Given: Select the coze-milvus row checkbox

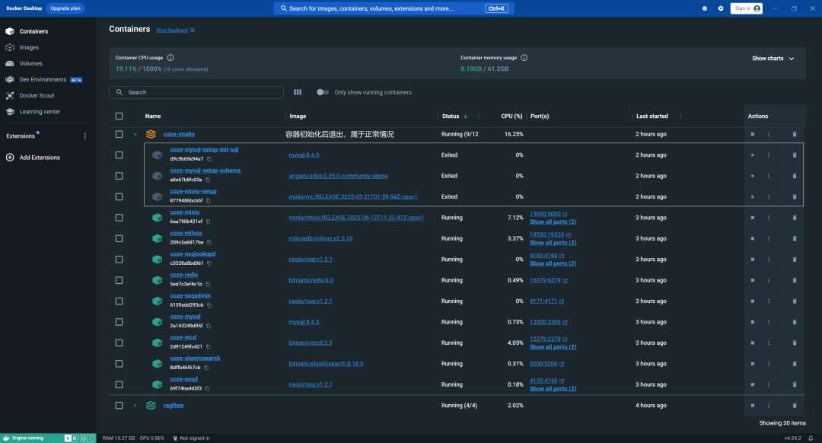Looking at the screenshot, I should (x=119, y=238).
